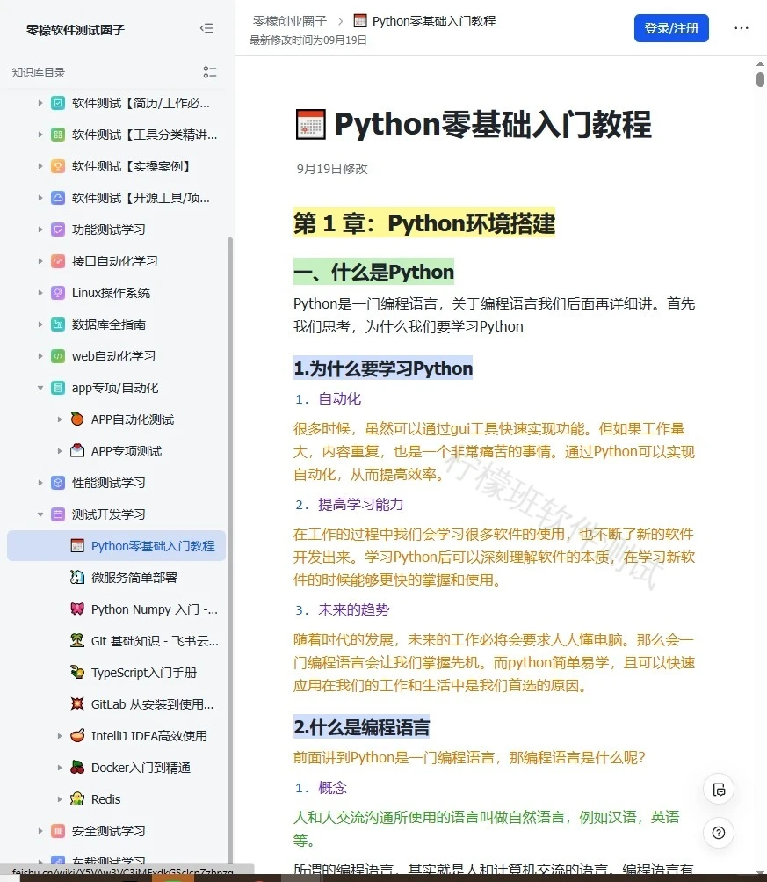Expand 软件测试【工具分类精讲... node

tap(40, 135)
